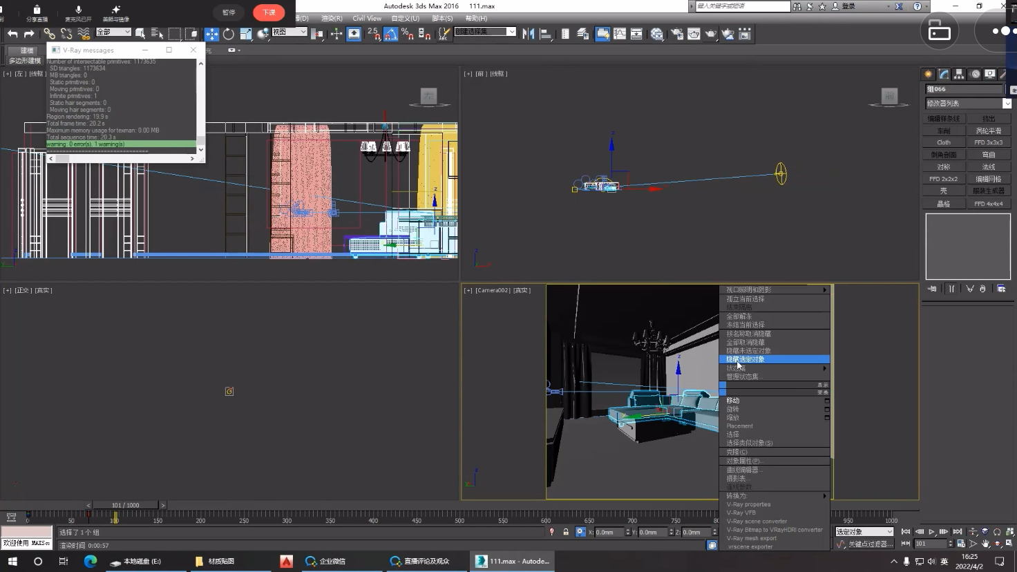1017x572 pixels.
Task: Open settings box next to 缩放
Action: pyautogui.click(x=826, y=417)
